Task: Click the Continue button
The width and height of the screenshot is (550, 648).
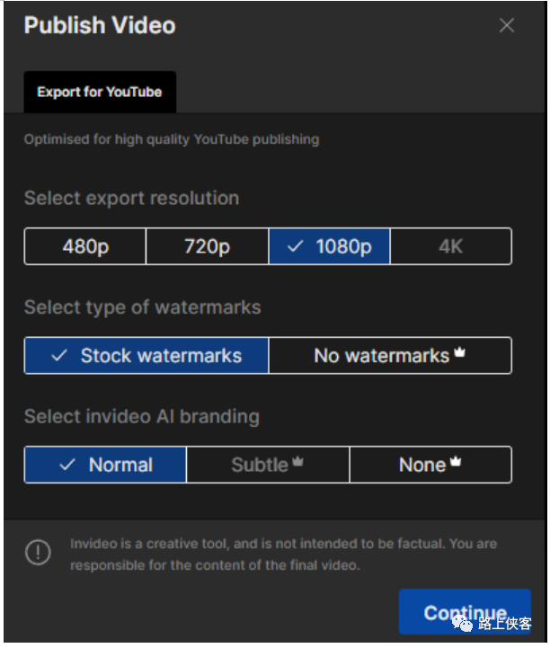Action: click(466, 614)
